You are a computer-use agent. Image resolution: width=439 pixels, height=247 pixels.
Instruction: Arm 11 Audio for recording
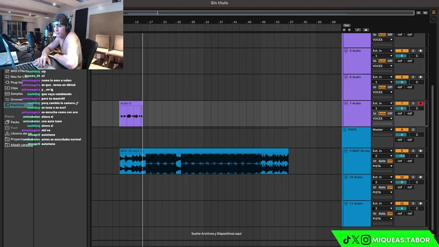point(420,203)
